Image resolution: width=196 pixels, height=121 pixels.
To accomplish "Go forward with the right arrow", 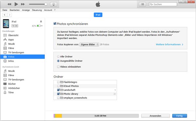I will point(9,15).
